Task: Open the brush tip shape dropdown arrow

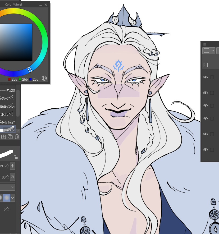Action: pyautogui.click(x=13, y=198)
